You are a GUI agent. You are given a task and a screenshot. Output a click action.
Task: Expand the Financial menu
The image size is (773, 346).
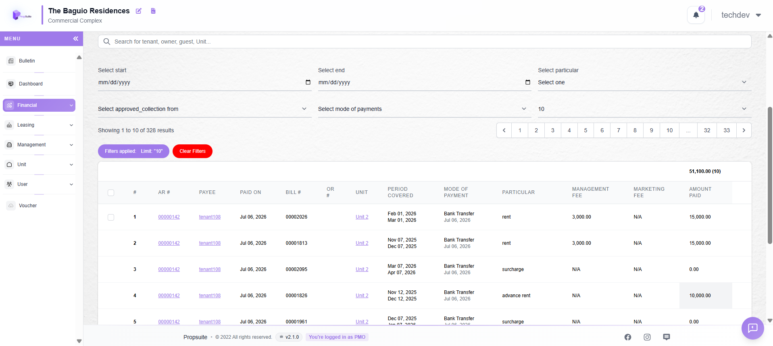pyautogui.click(x=39, y=105)
